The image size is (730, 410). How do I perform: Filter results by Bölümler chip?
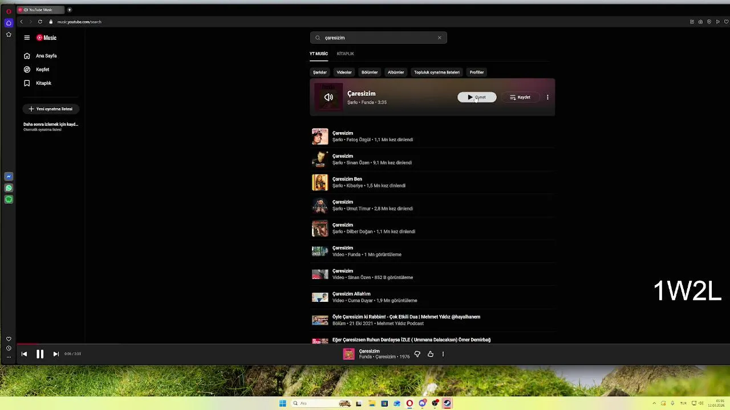[370, 72]
